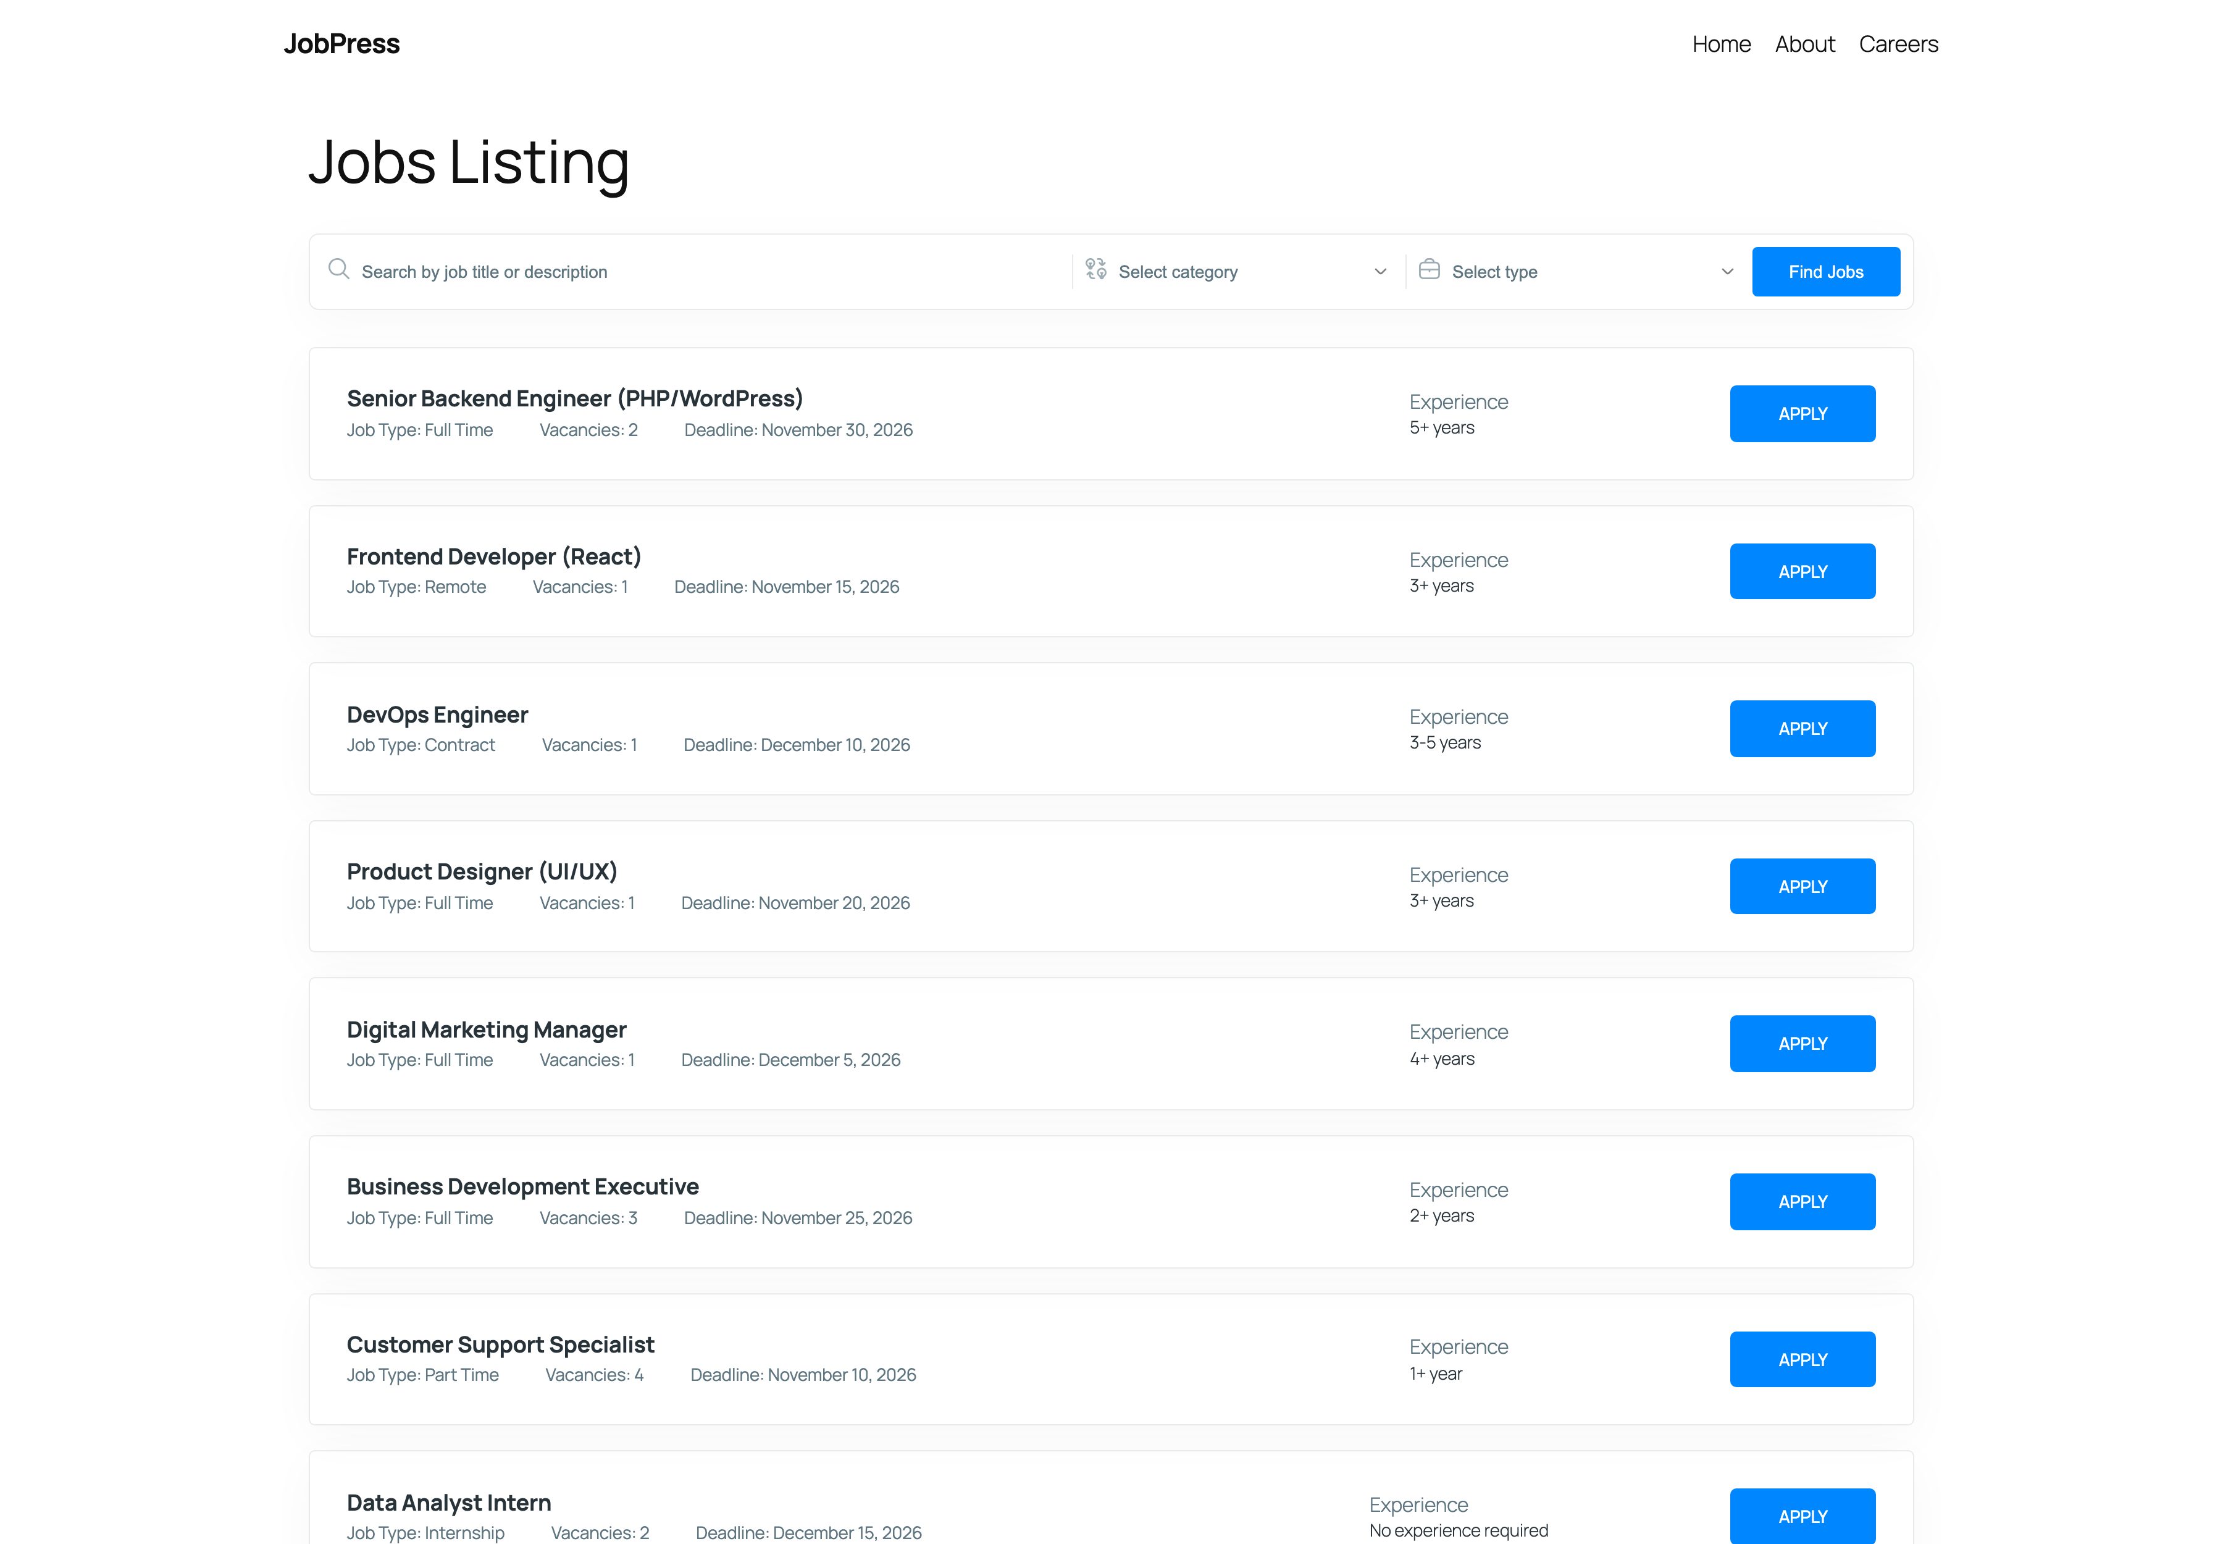Apply for Data Analyst Intern job

coord(1802,1516)
